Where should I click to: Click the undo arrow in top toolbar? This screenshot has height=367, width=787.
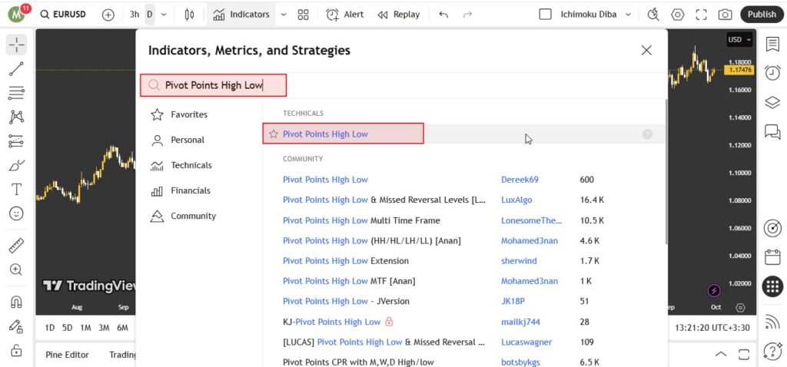[443, 15]
